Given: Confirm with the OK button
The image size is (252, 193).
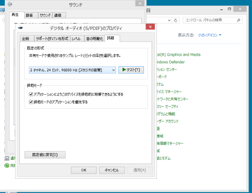Looking at the screenshot, I should (83, 170).
